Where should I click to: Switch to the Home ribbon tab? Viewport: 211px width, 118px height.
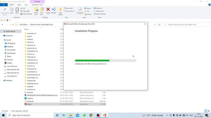tap(12, 5)
